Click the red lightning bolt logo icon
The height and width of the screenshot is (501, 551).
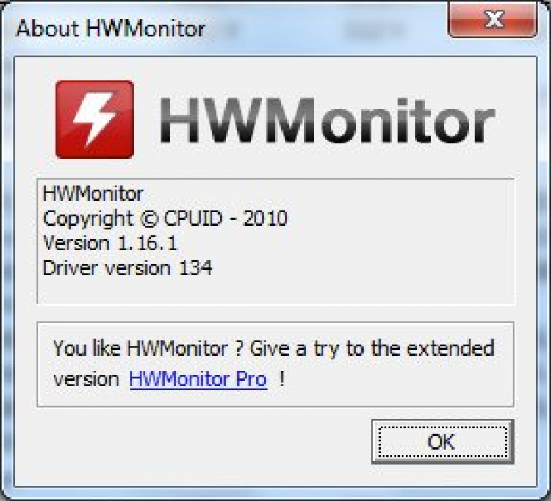click(95, 120)
